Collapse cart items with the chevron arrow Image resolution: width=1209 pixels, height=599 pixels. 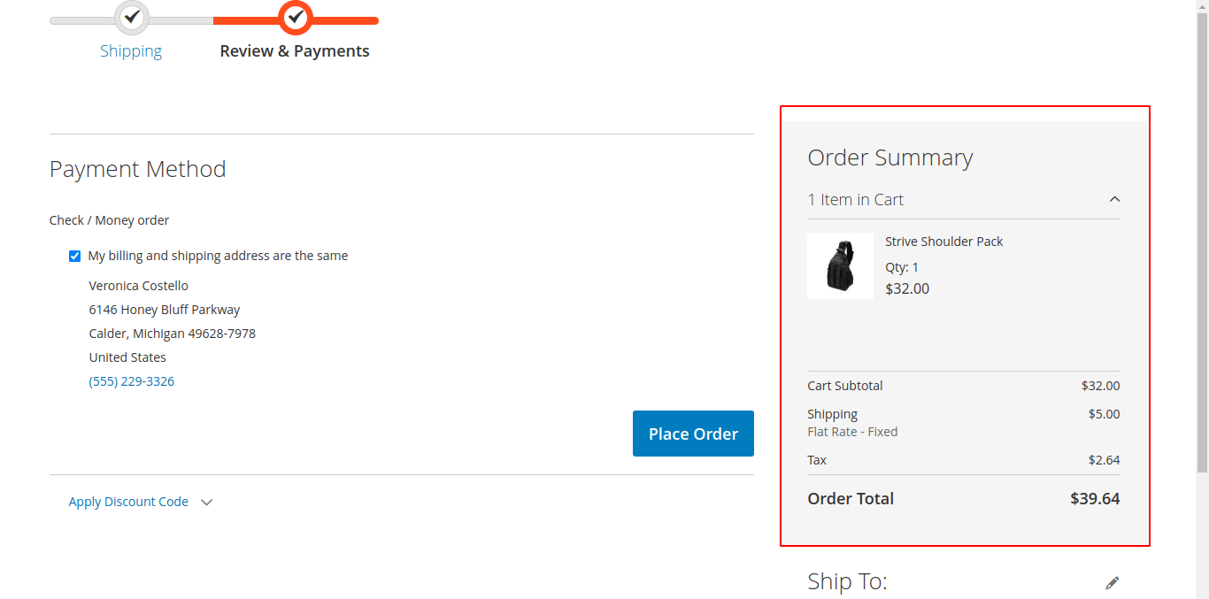(1114, 199)
